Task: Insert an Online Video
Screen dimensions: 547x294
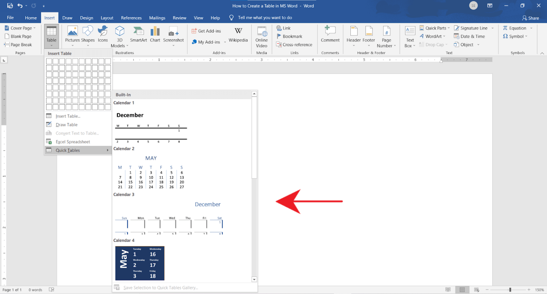Action: point(261,37)
